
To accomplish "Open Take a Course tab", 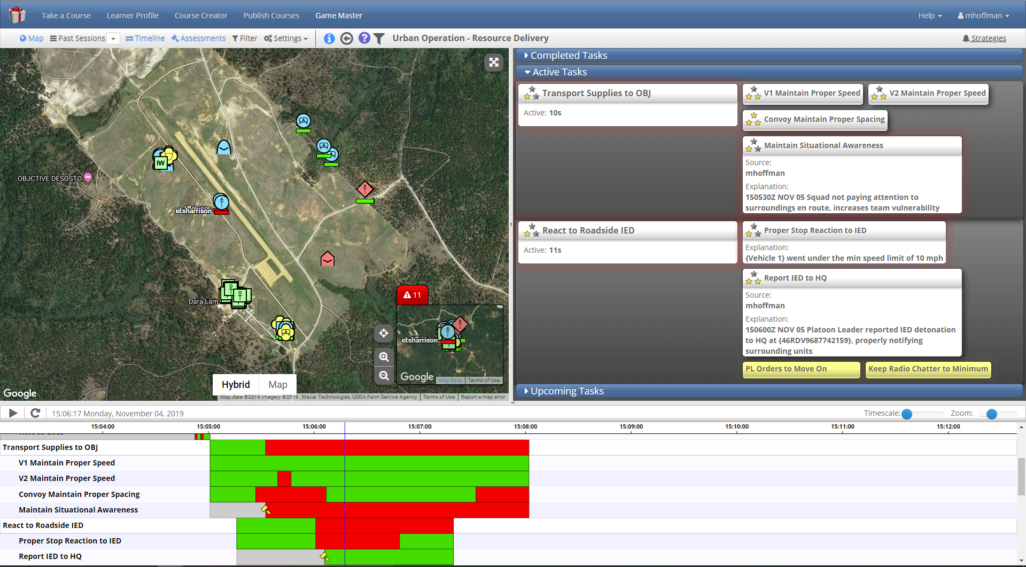I will pyautogui.click(x=66, y=15).
